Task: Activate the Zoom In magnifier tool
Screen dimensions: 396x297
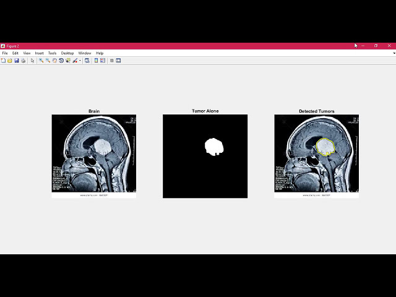Action: [41, 61]
